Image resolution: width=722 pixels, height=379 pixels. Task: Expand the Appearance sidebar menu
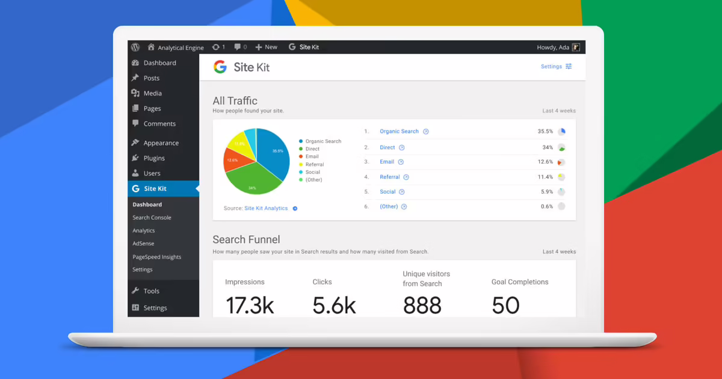coord(160,143)
